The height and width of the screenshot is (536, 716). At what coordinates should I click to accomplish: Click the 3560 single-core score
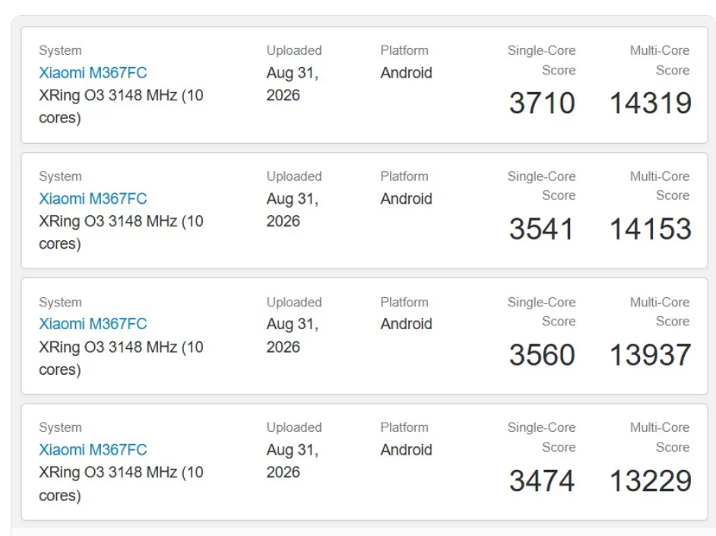pos(542,355)
